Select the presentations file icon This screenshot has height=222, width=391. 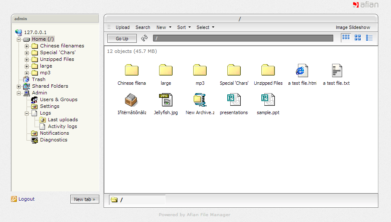pyautogui.click(x=234, y=99)
